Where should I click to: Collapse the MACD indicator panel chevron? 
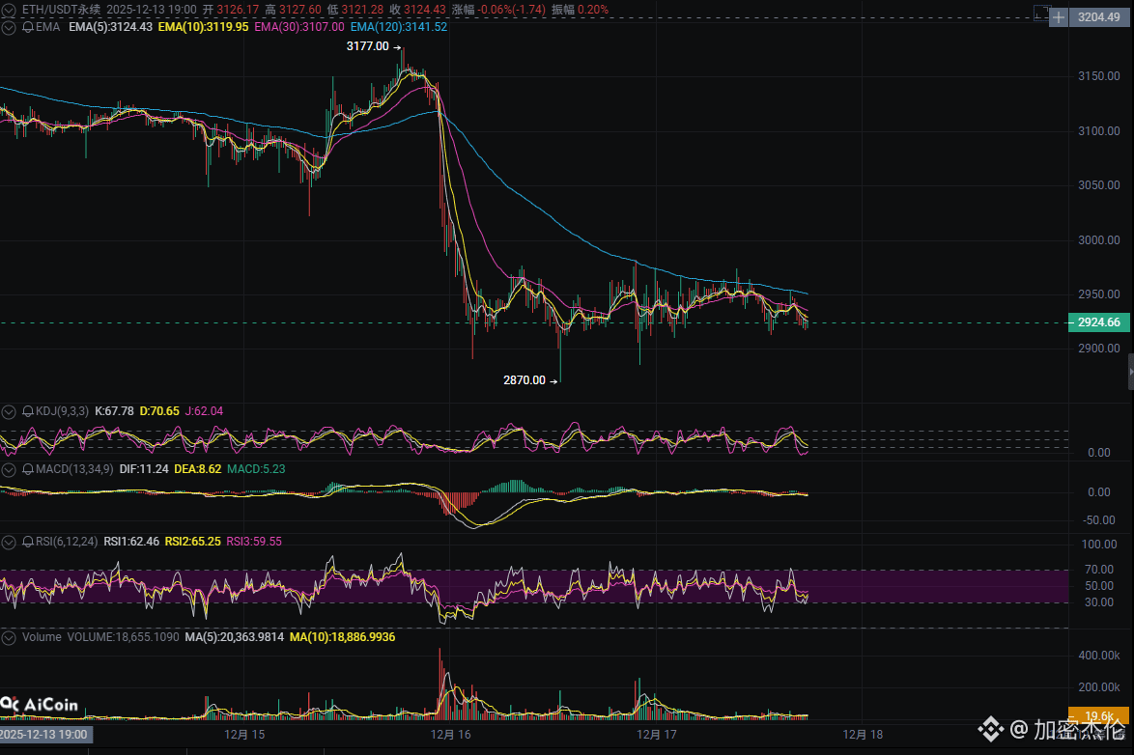point(9,469)
